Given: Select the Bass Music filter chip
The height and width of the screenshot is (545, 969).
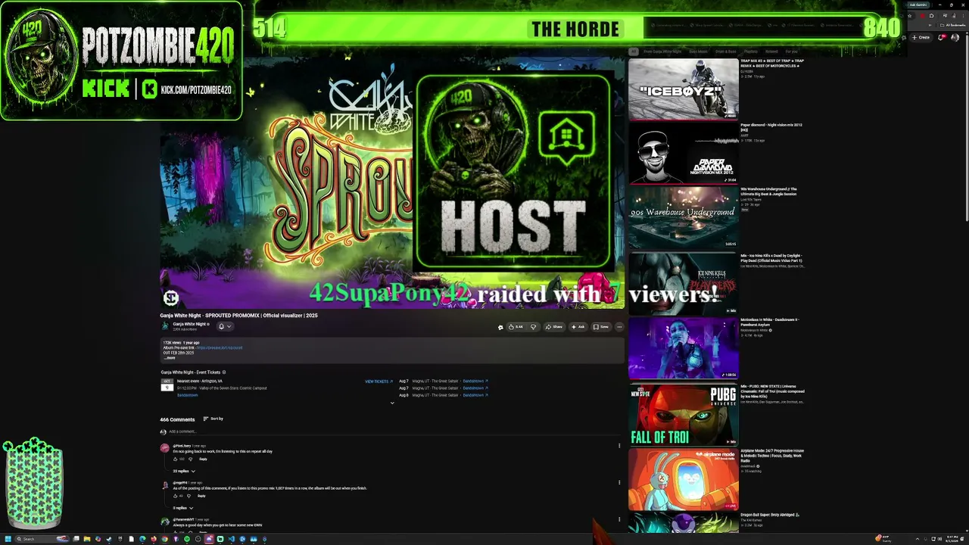Looking at the screenshot, I should (698, 51).
